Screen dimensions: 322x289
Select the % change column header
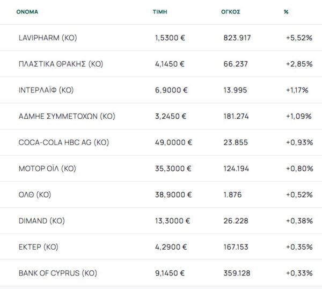(x=286, y=11)
